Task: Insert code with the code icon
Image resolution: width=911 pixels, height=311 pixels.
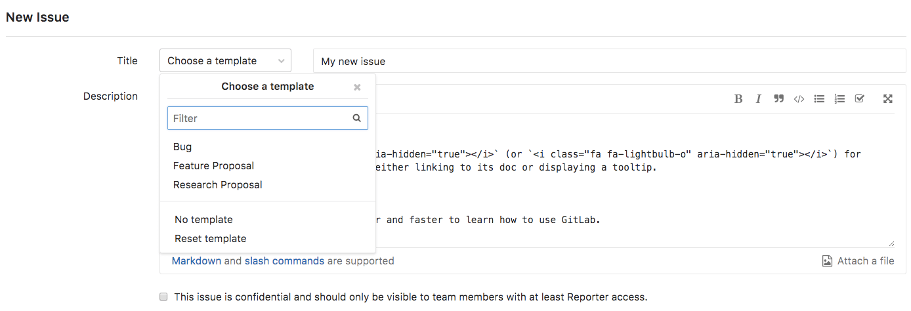Action: point(799,99)
